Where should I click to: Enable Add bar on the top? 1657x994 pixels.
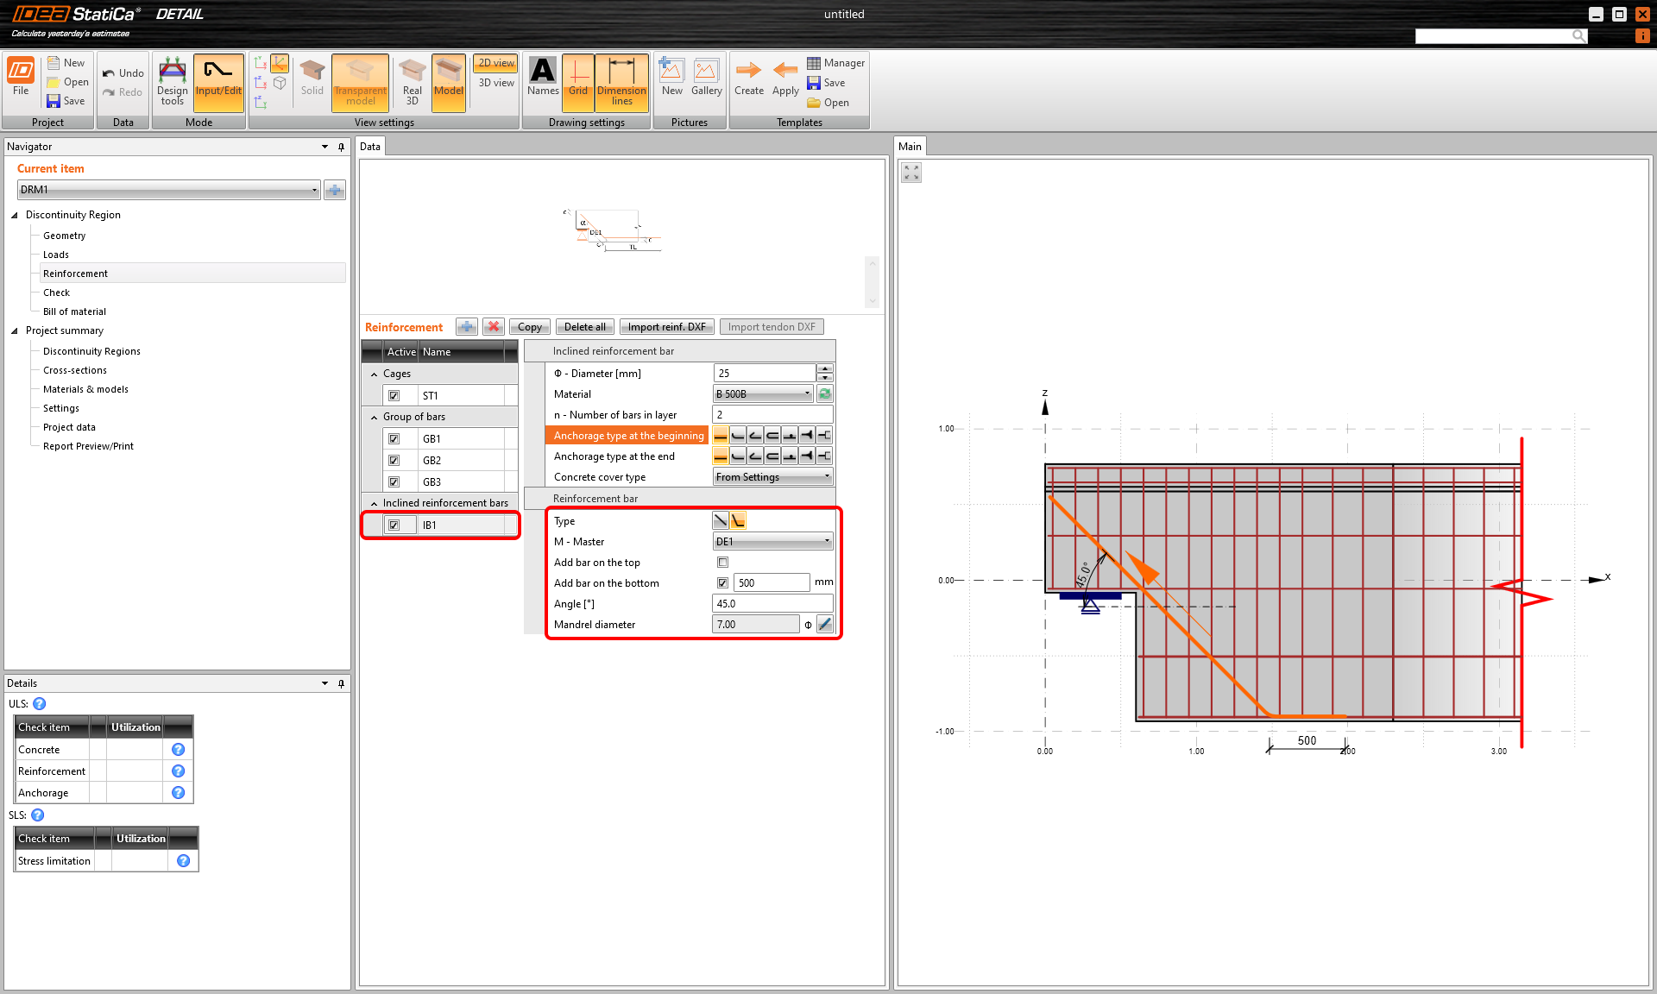tap(722, 562)
